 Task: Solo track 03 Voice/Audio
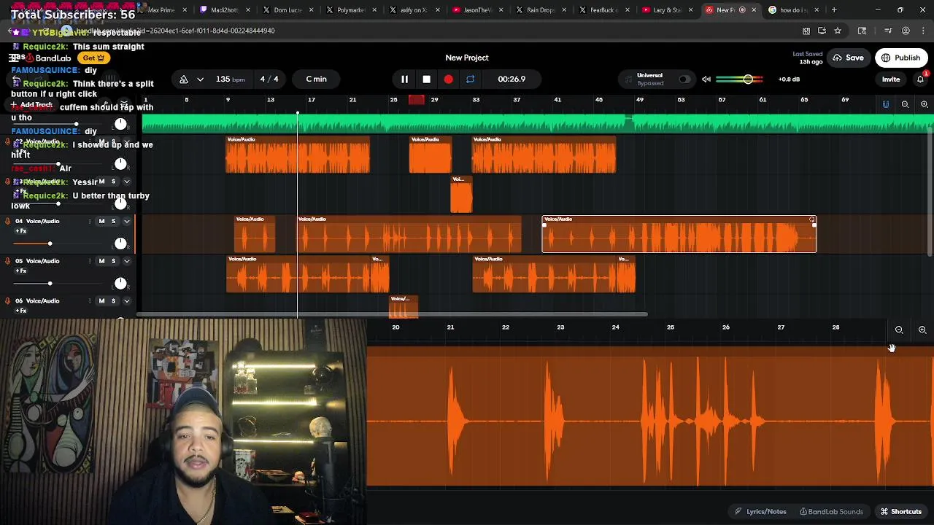[x=113, y=182]
